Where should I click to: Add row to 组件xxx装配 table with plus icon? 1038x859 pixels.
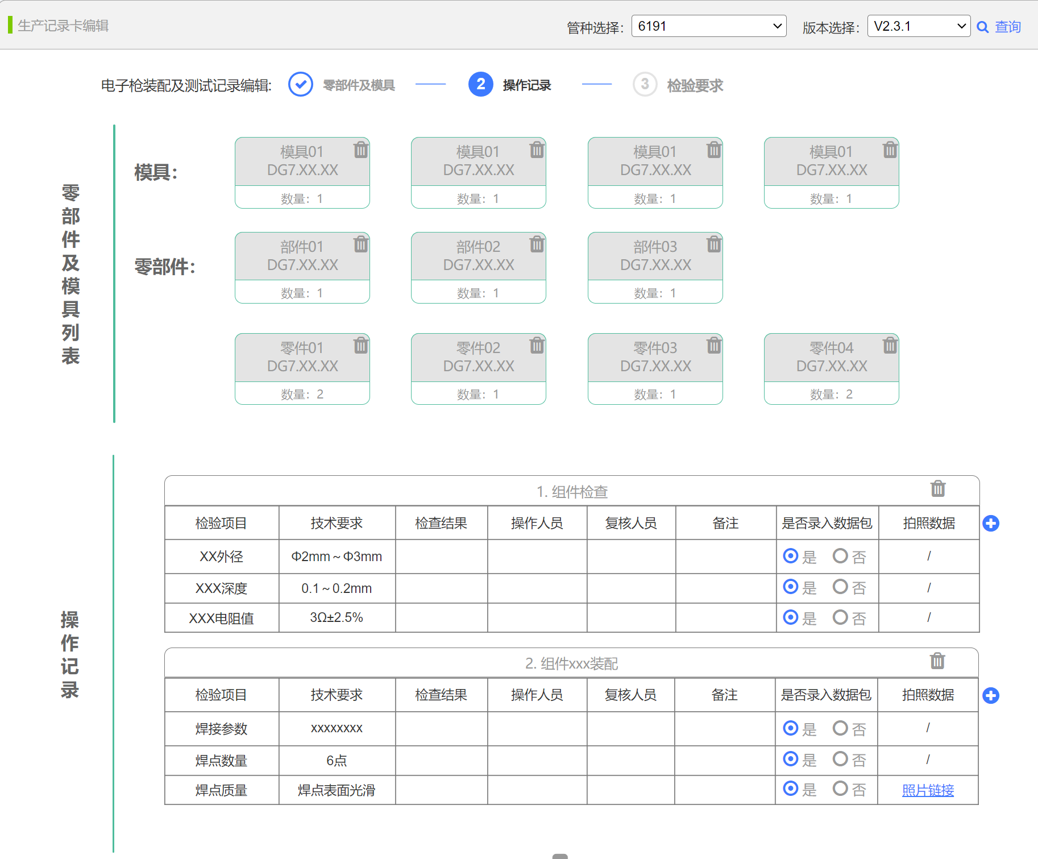[x=991, y=695]
